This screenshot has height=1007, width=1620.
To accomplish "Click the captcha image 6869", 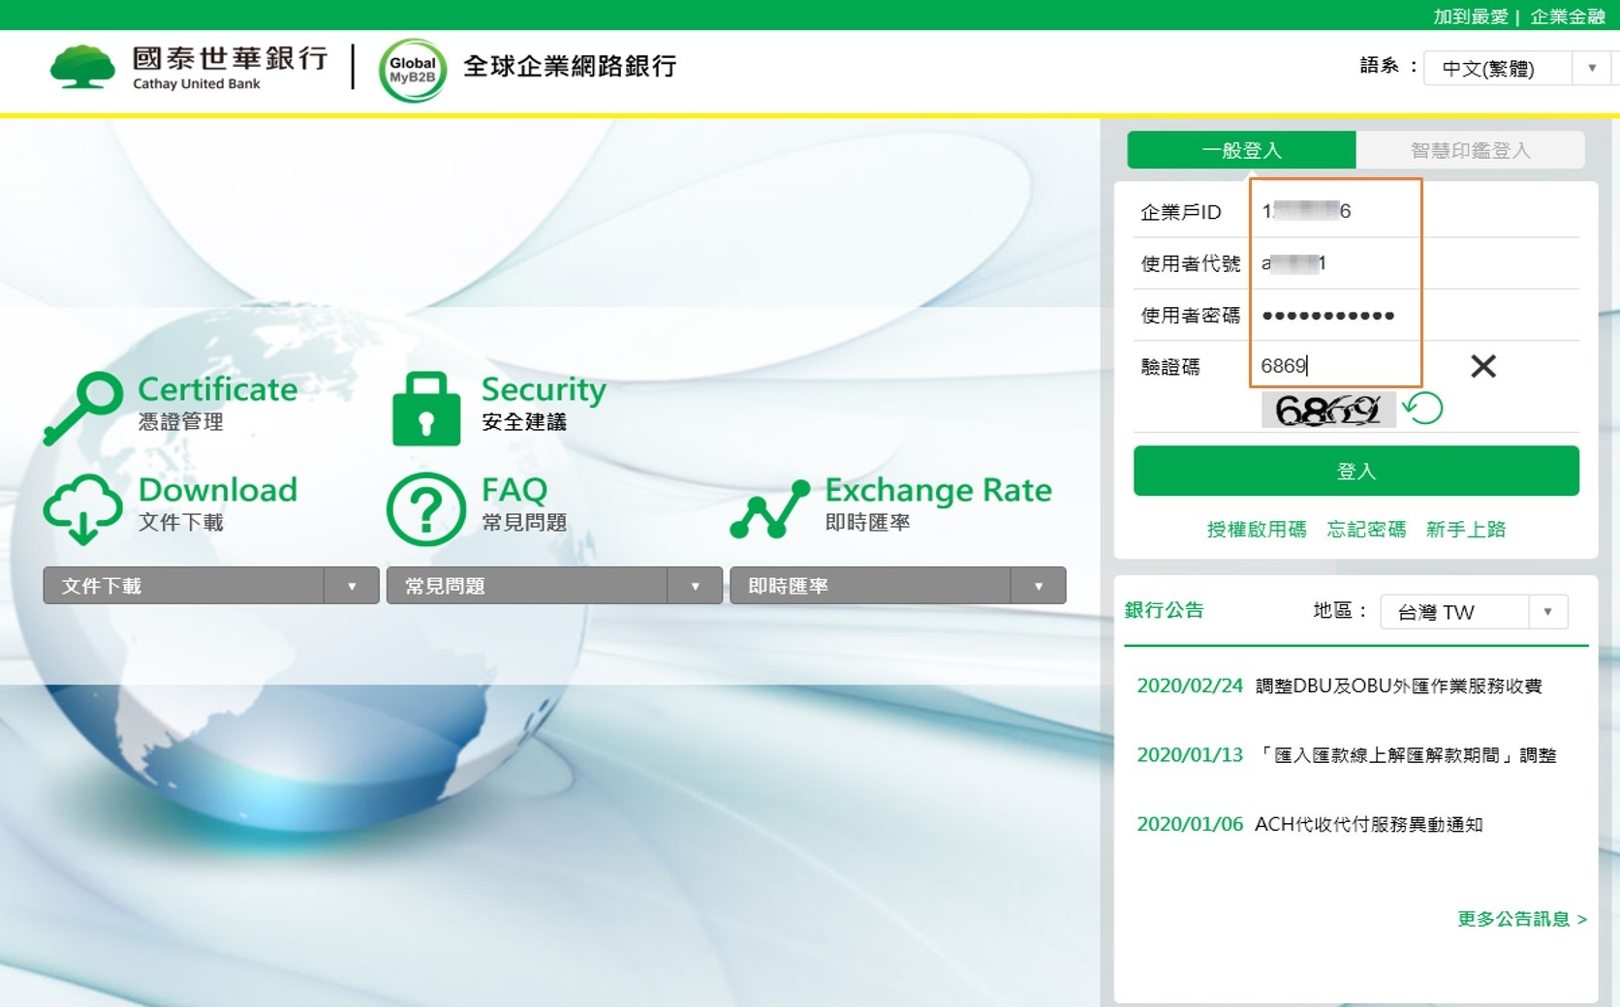I will pyautogui.click(x=1328, y=410).
